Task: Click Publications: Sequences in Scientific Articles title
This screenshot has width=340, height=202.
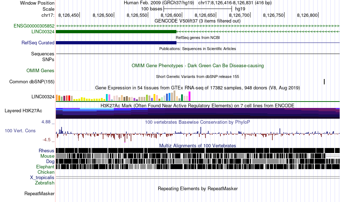Action: [198, 49]
